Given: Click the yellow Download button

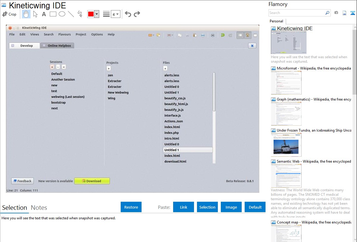Looking at the screenshot, I should [x=92, y=181].
